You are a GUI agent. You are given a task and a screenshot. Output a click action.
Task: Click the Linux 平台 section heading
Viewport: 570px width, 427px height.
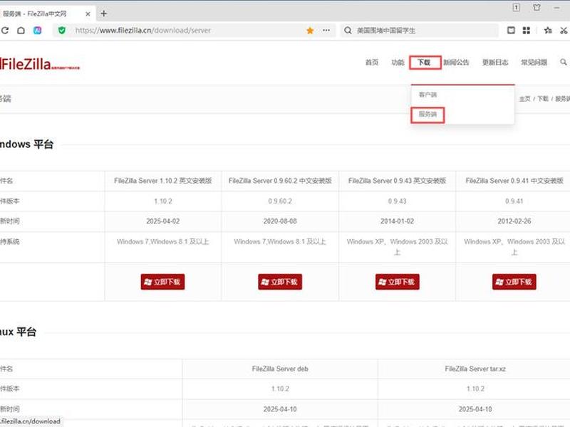[x=19, y=332]
